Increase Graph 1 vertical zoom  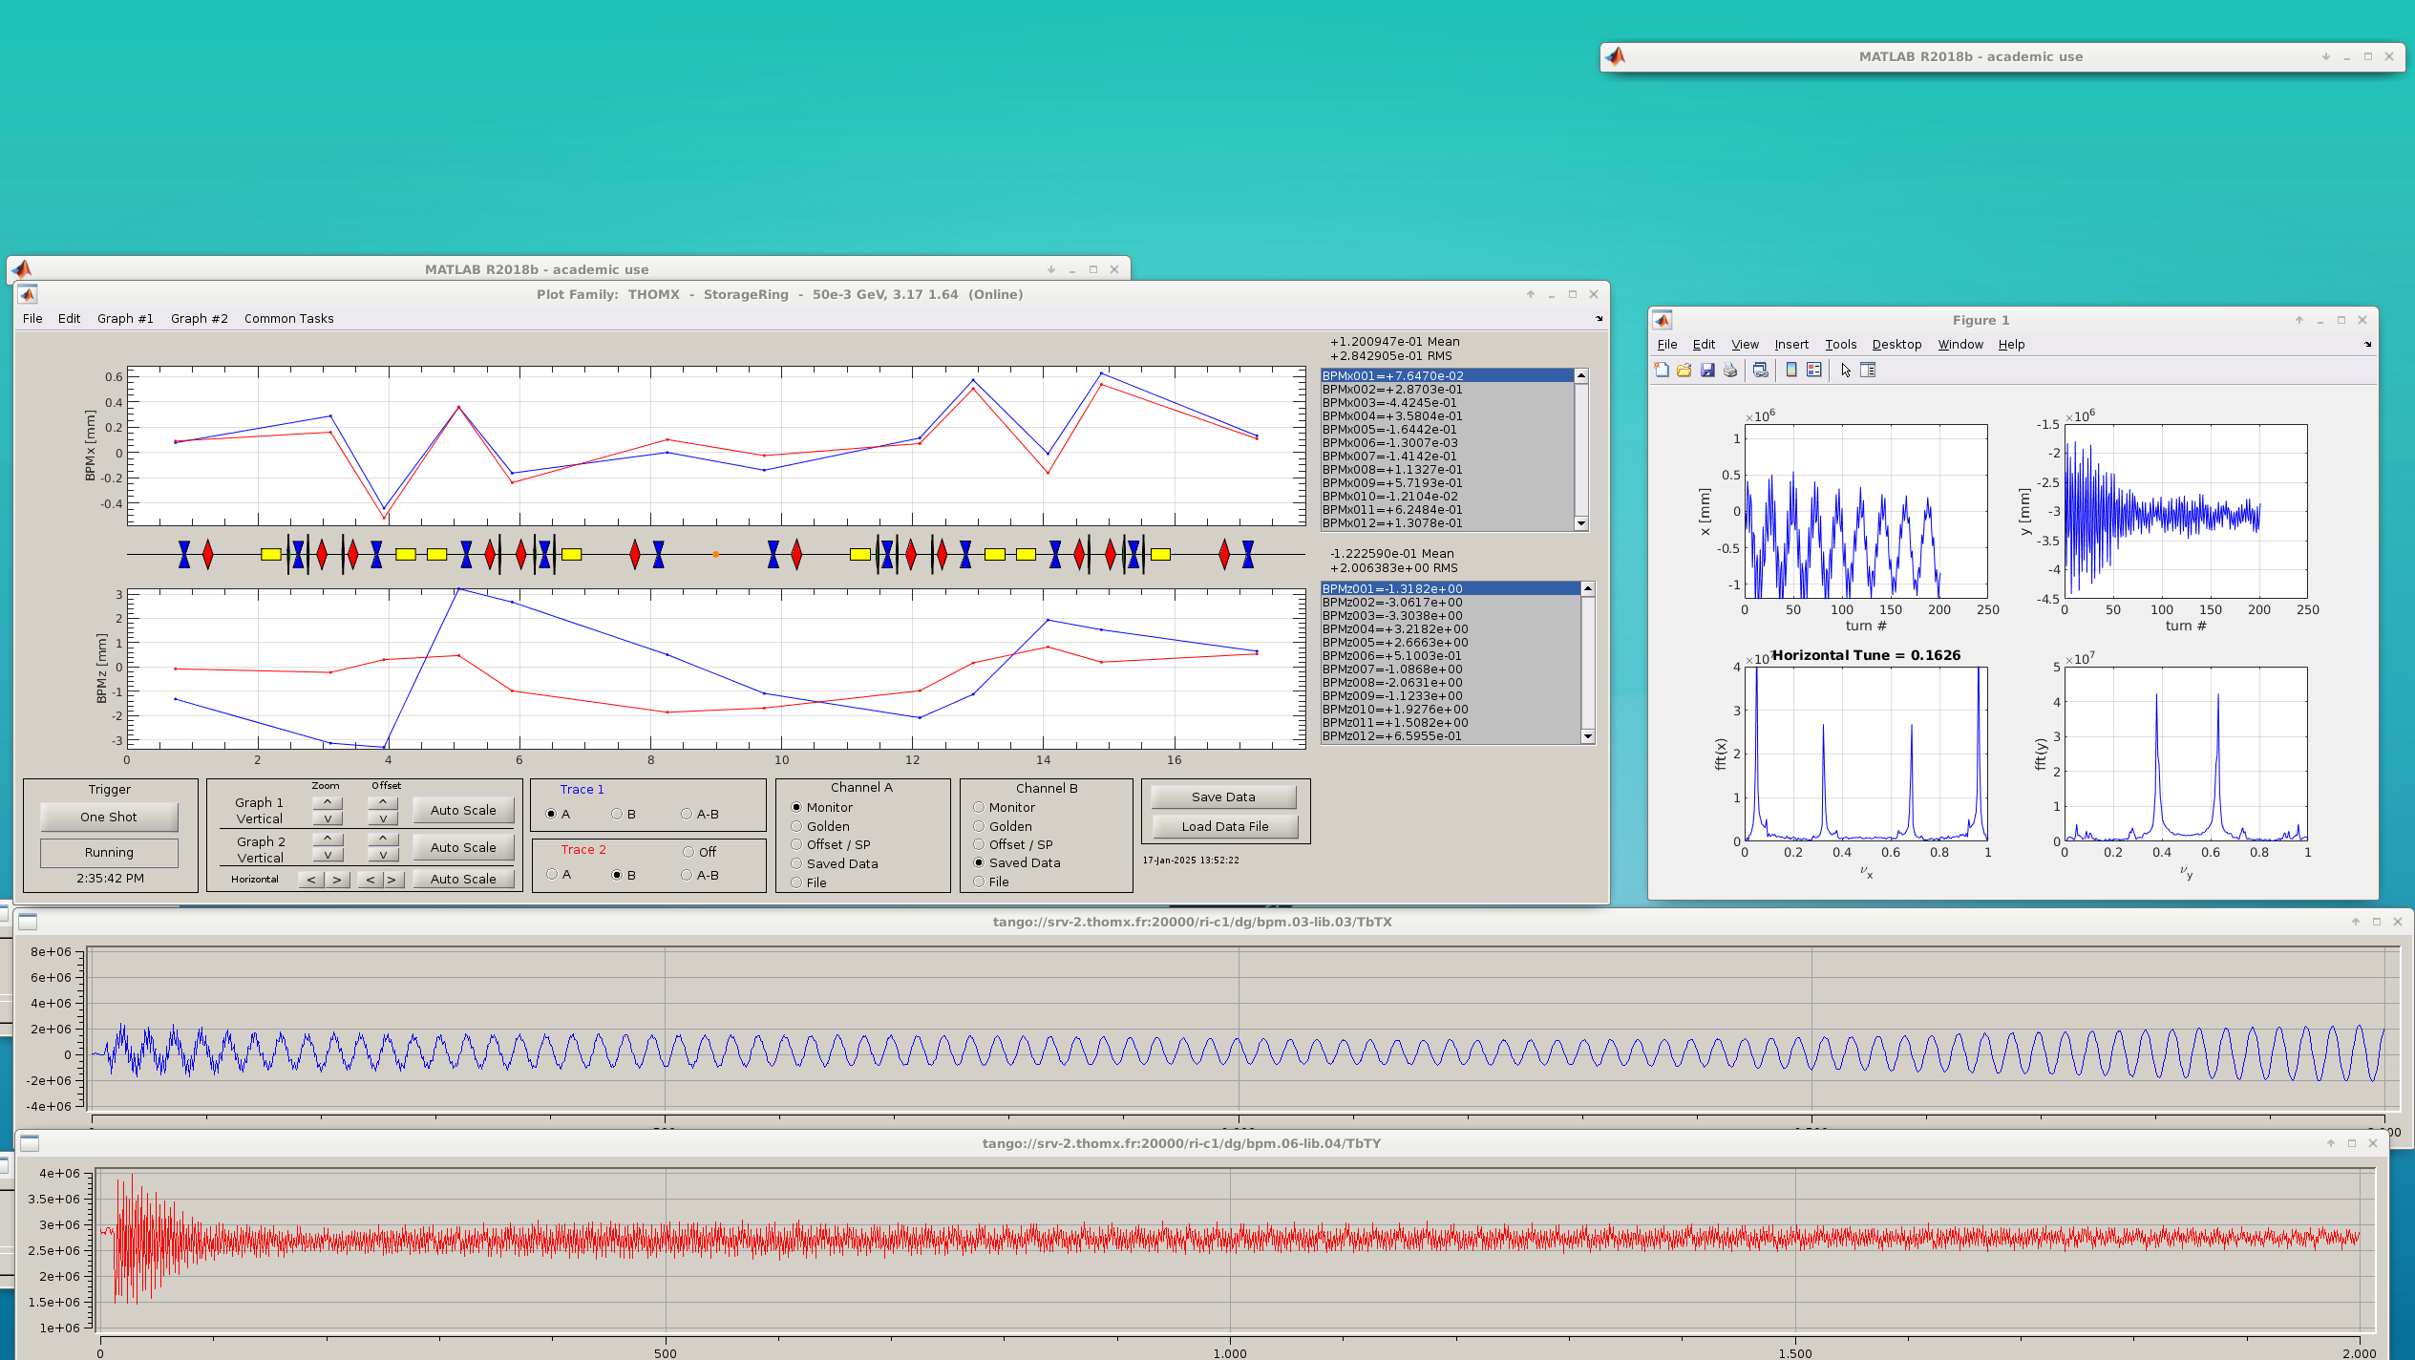pyautogui.click(x=328, y=802)
